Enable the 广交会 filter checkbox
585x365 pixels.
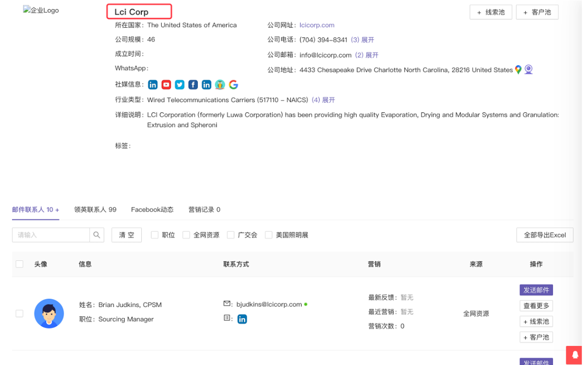(230, 235)
